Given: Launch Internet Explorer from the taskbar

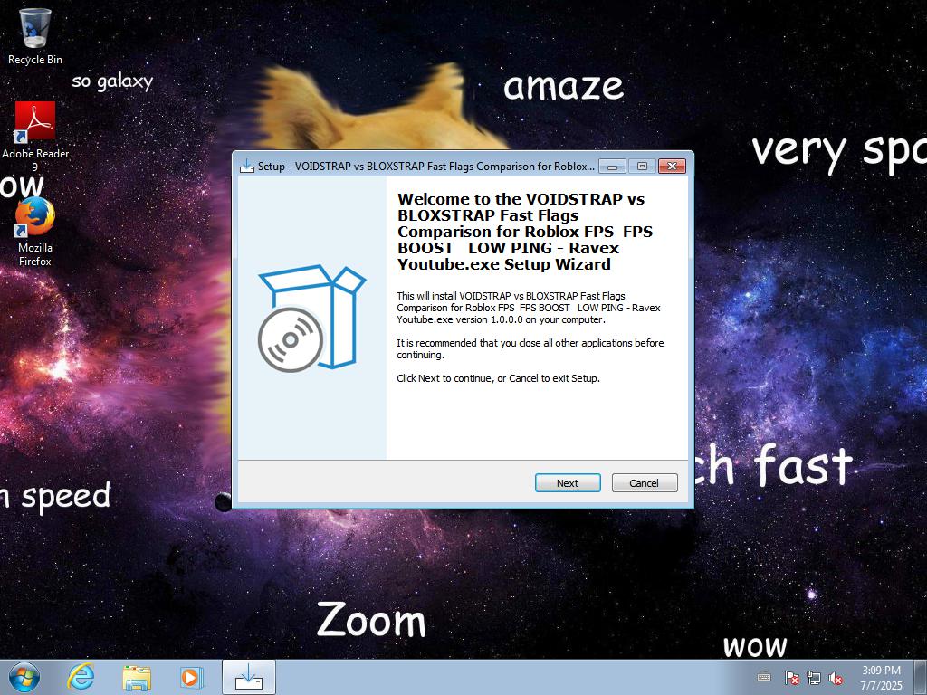Looking at the screenshot, I should click(x=81, y=677).
